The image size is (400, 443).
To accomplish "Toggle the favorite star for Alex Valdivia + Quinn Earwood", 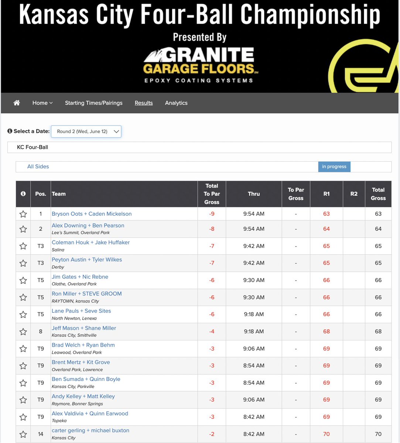I will point(23,417).
